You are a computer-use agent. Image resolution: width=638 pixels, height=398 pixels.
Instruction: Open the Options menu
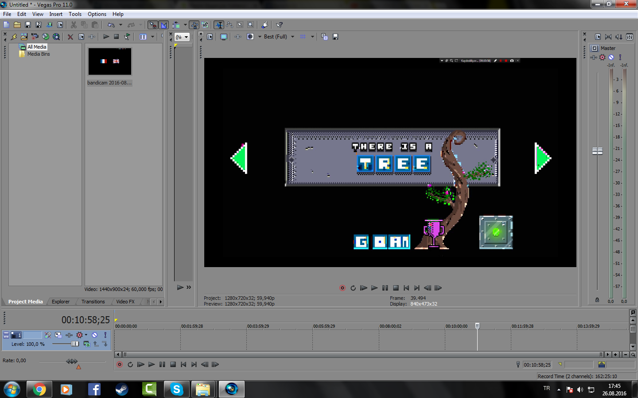(97, 14)
